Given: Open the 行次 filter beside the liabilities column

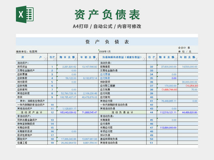Looking at the screenshot, I should tap(155, 59).
